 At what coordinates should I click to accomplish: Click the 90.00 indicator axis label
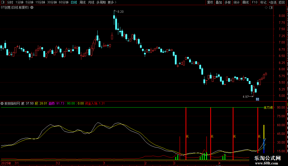[281, 108]
